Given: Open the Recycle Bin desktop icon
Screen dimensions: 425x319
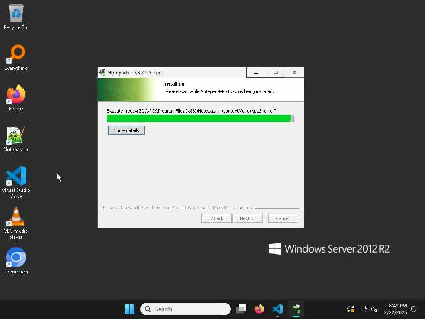Looking at the screenshot, I should coord(16,17).
